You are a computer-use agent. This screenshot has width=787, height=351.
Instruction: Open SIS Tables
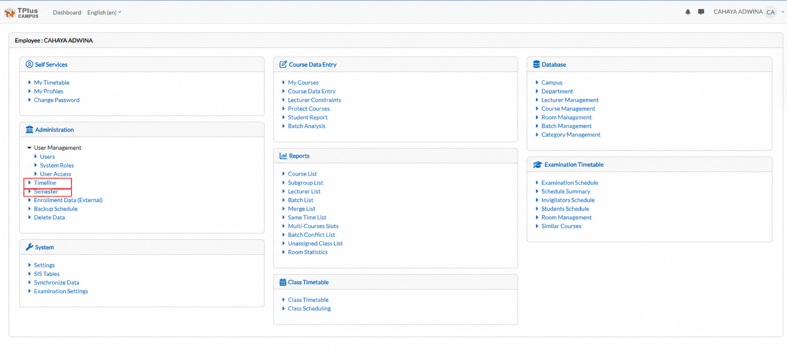[x=47, y=274]
